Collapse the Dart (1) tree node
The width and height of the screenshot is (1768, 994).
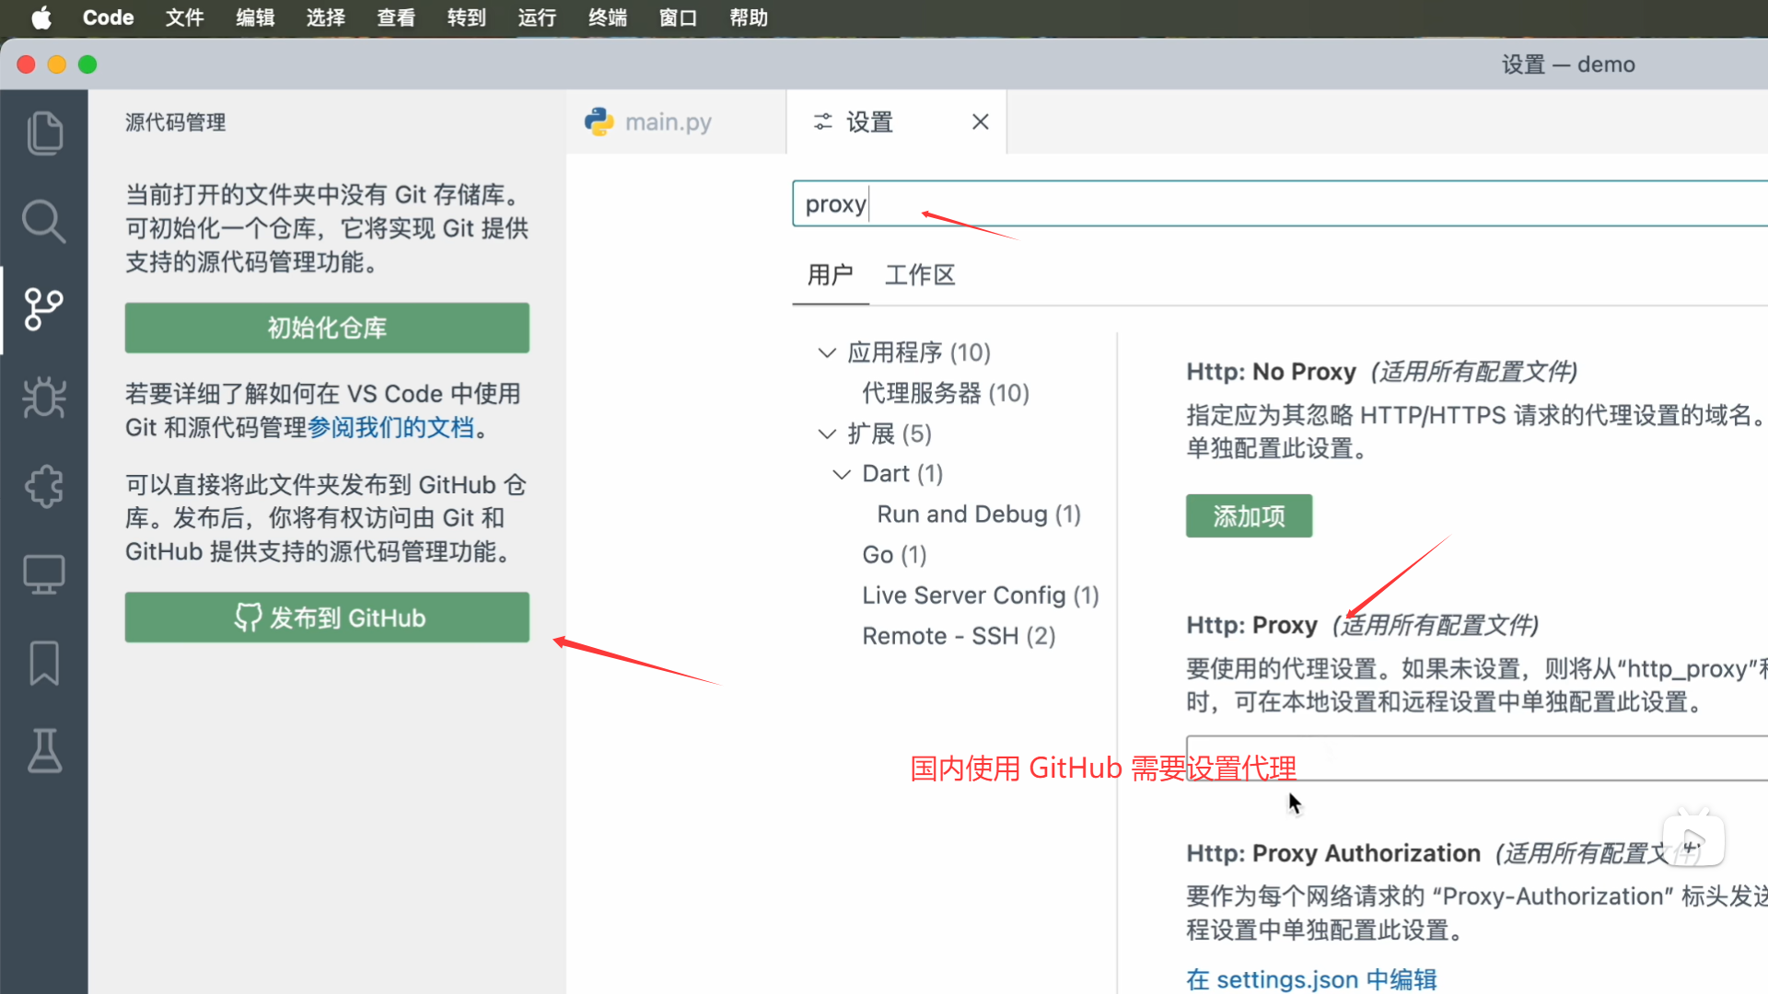842,474
